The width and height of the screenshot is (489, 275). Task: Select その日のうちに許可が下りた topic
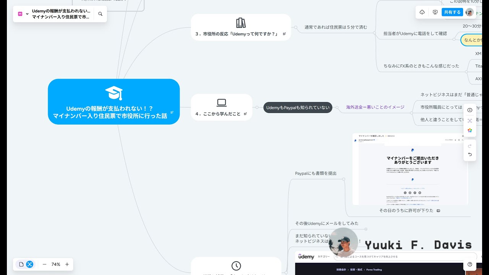pos(406,210)
